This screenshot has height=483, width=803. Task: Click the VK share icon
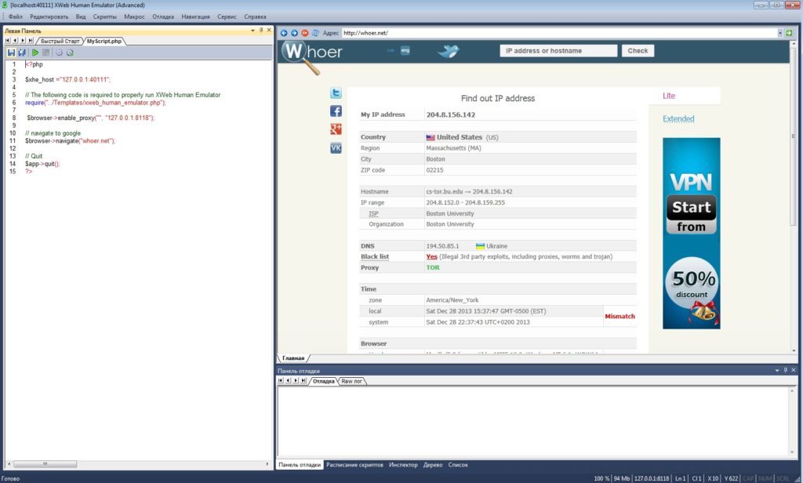(336, 148)
